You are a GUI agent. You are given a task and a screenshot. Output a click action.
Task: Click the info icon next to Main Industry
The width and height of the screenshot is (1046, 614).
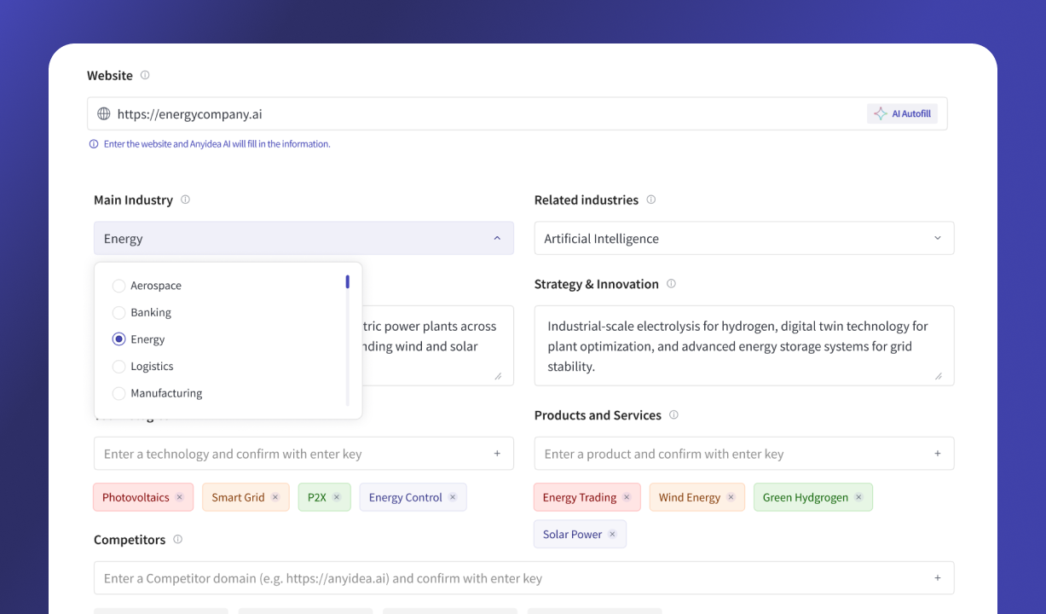point(185,200)
